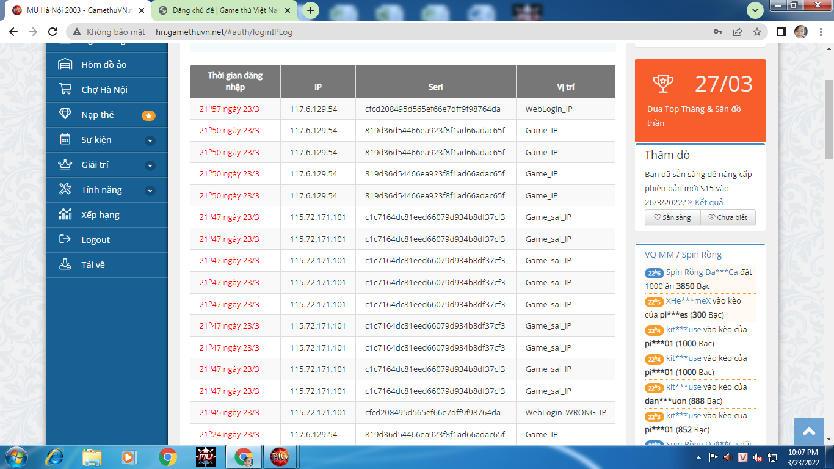Vote Chưa biết in the poll

tap(727, 217)
